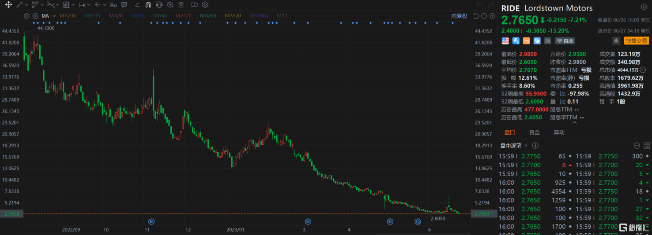Zoom in chart with plus icon
This screenshot has width=652, height=235.
tap(492, 16)
